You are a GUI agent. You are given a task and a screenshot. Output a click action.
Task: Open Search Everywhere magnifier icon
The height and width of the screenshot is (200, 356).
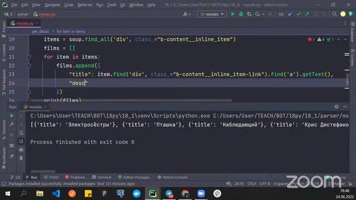point(334,14)
